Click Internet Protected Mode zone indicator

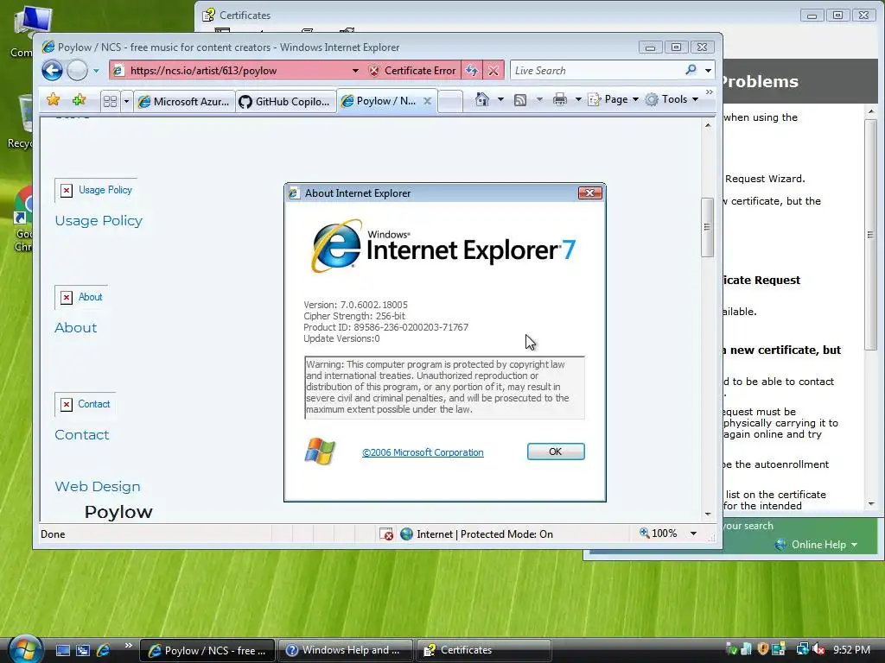click(x=477, y=534)
